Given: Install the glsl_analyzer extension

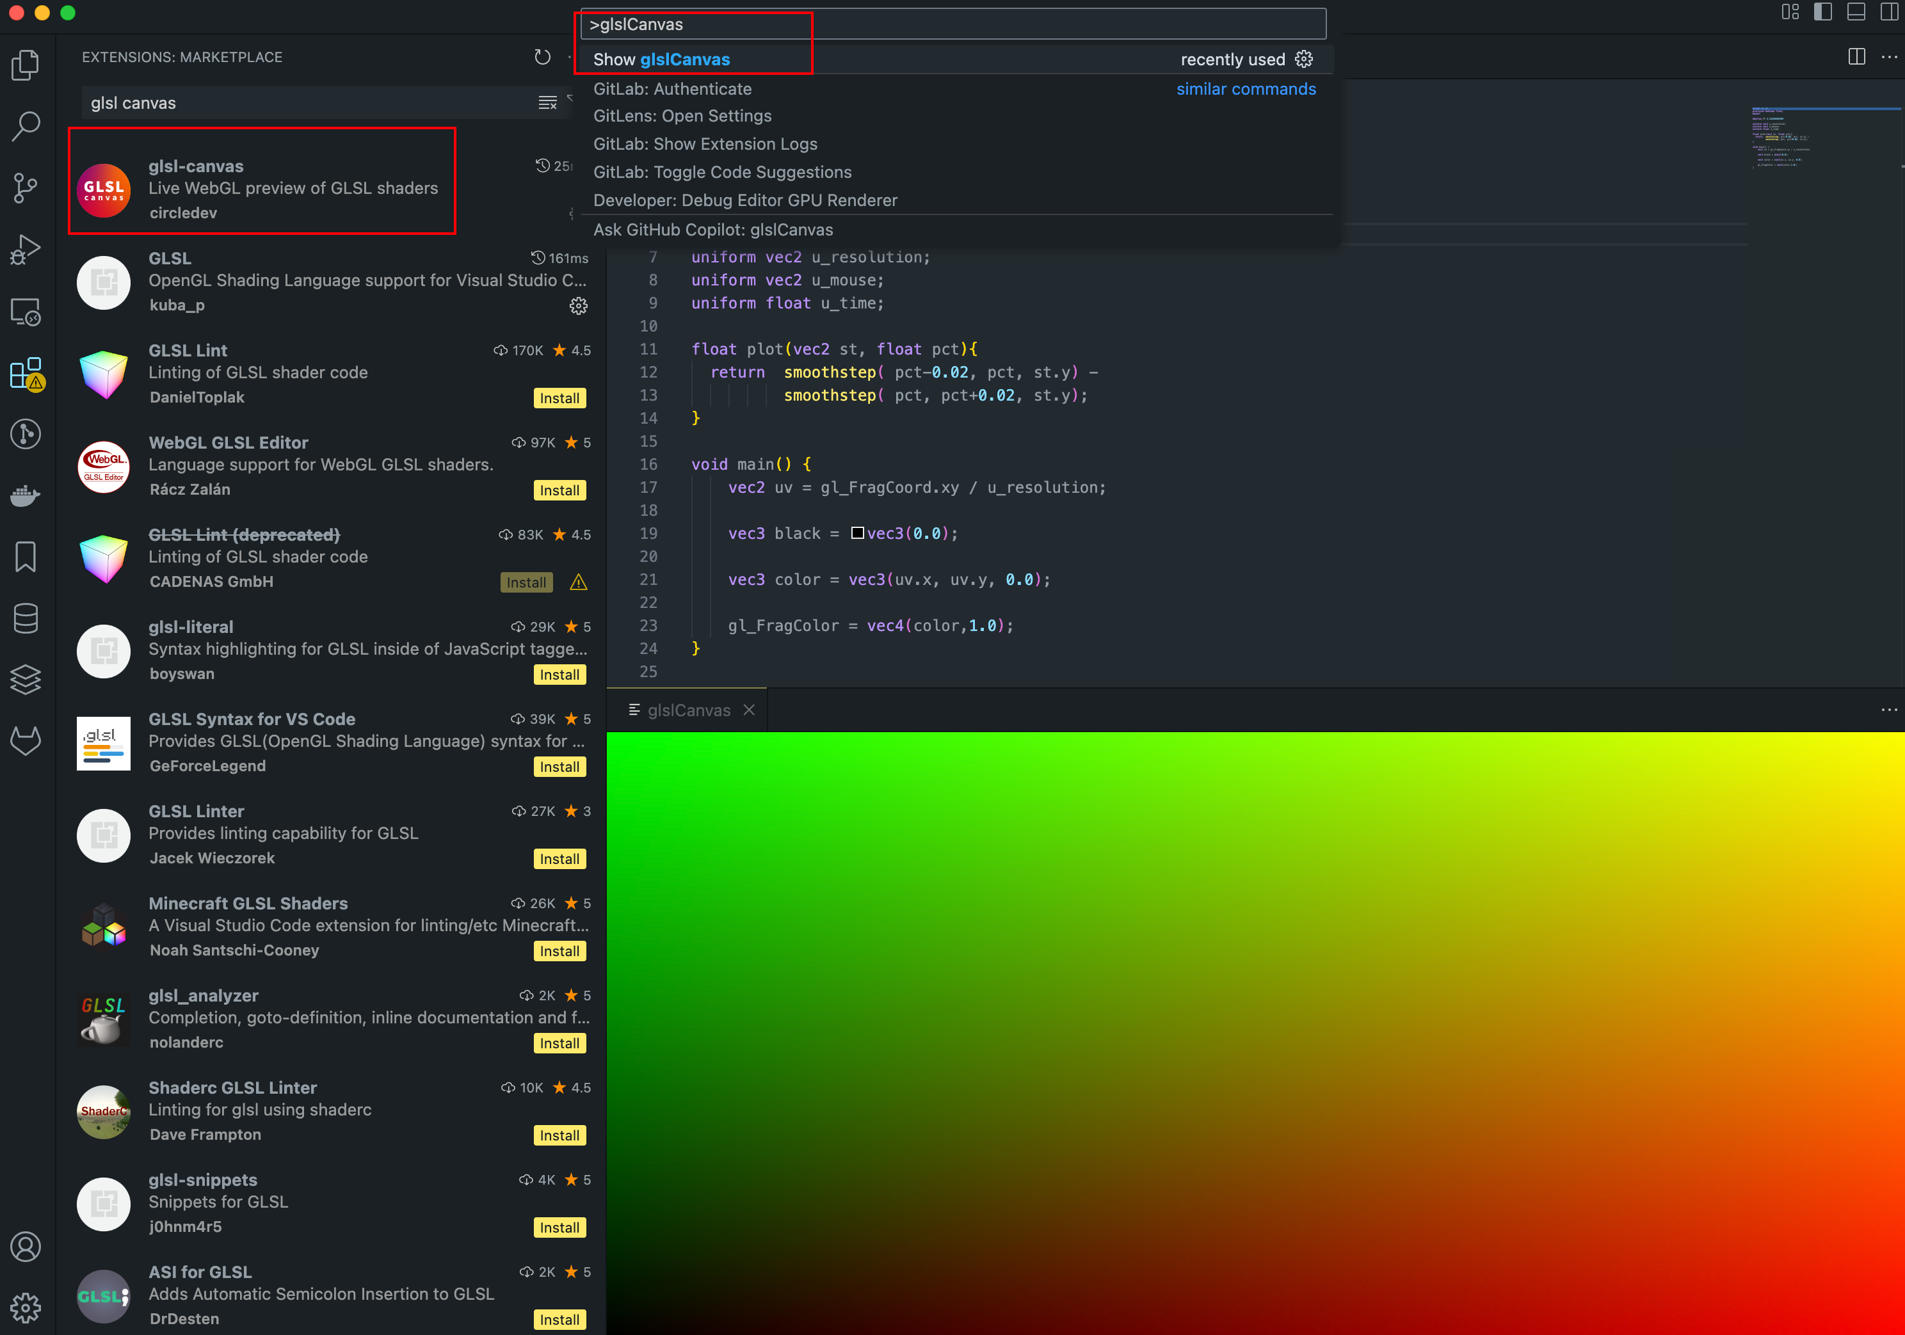Looking at the screenshot, I should tap(559, 1043).
